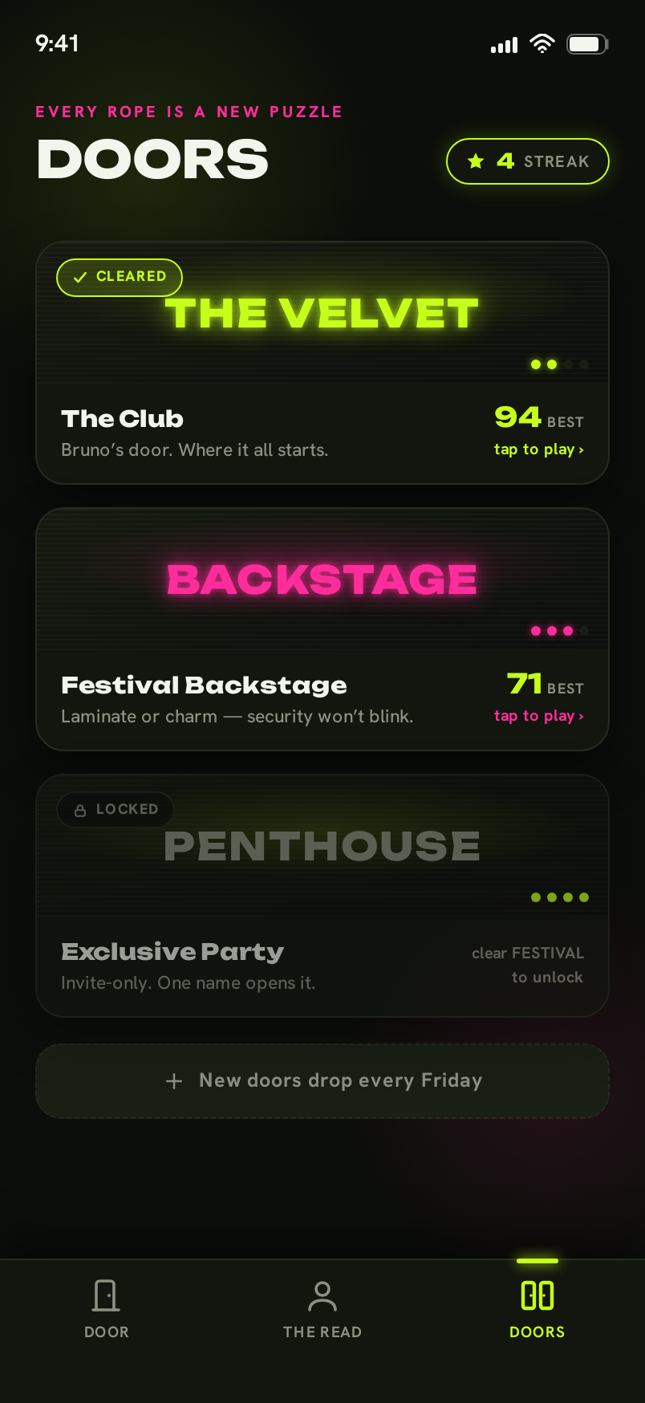
Task: Click tap to play on The Club
Action: tap(539, 449)
